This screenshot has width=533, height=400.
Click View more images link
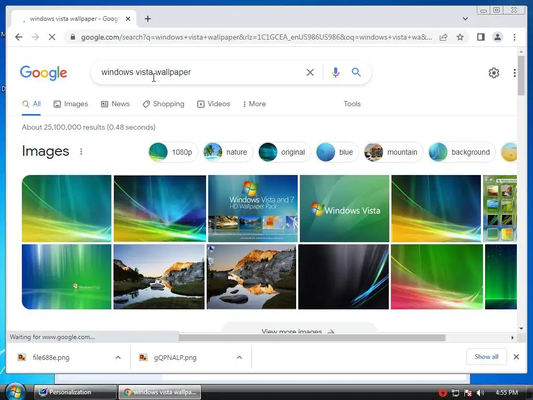point(298,331)
